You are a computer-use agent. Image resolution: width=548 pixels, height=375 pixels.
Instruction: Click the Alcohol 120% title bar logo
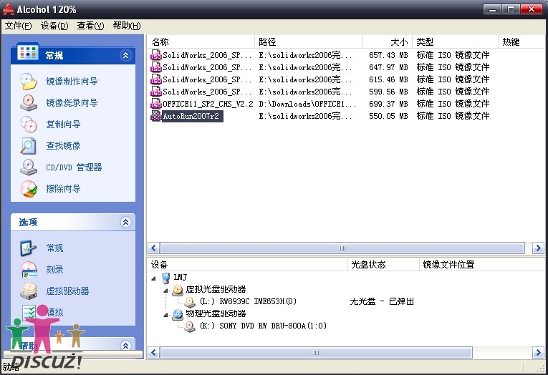click(x=8, y=9)
